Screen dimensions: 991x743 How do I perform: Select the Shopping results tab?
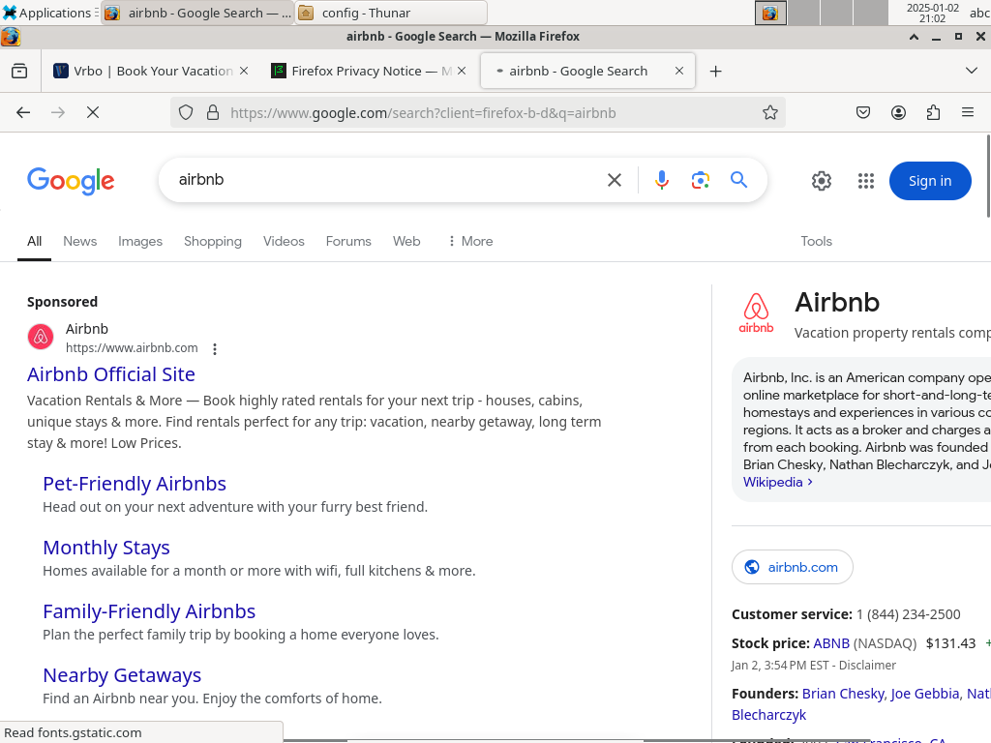pos(212,241)
